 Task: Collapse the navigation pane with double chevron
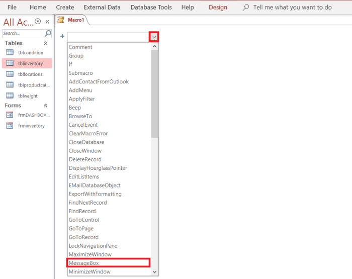pyautogui.click(x=47, y=22)
